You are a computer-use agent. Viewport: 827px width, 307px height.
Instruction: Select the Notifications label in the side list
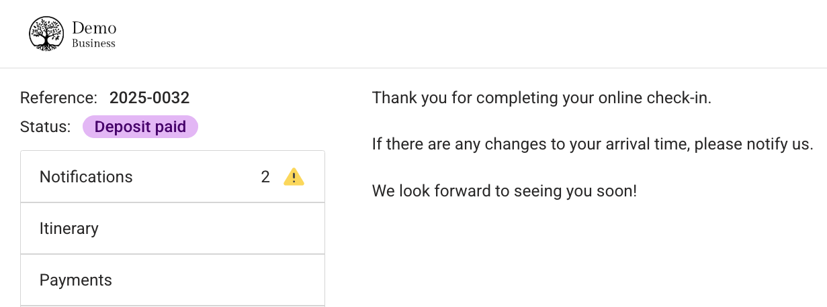(86, 177)
